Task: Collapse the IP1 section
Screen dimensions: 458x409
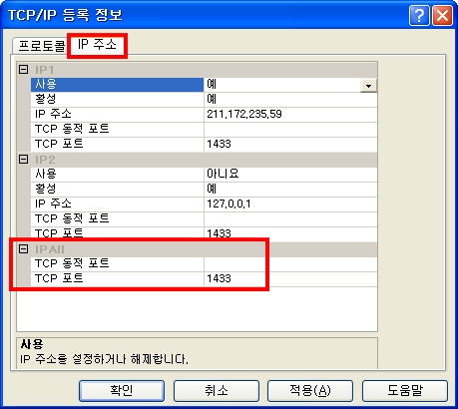Action: coord(23,70)
